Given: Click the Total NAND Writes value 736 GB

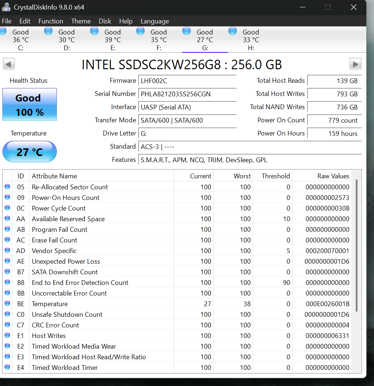Looking at the screenshot, I should click(x=335, y=107).
